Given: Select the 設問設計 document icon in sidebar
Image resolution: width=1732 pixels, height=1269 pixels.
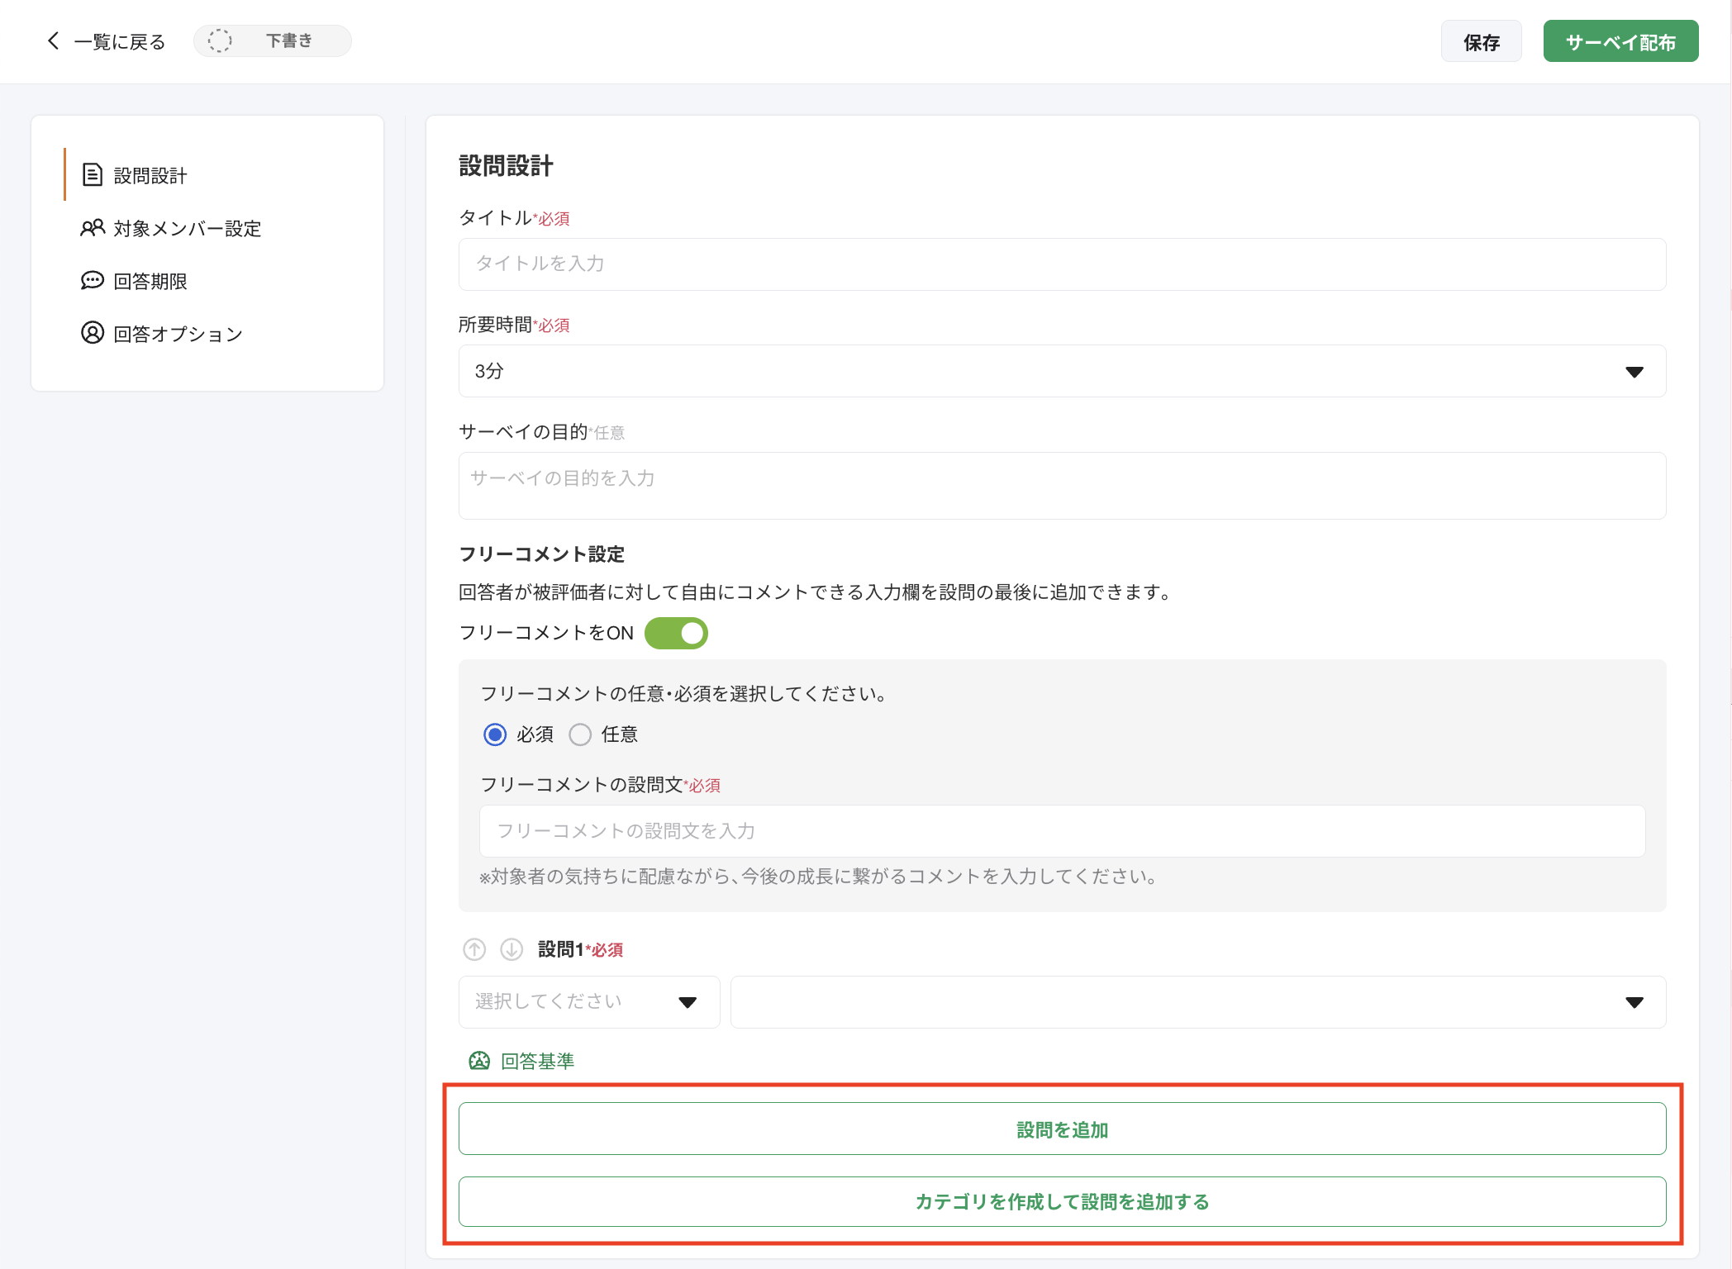Looking at the screenshot, I should (92, 175).
